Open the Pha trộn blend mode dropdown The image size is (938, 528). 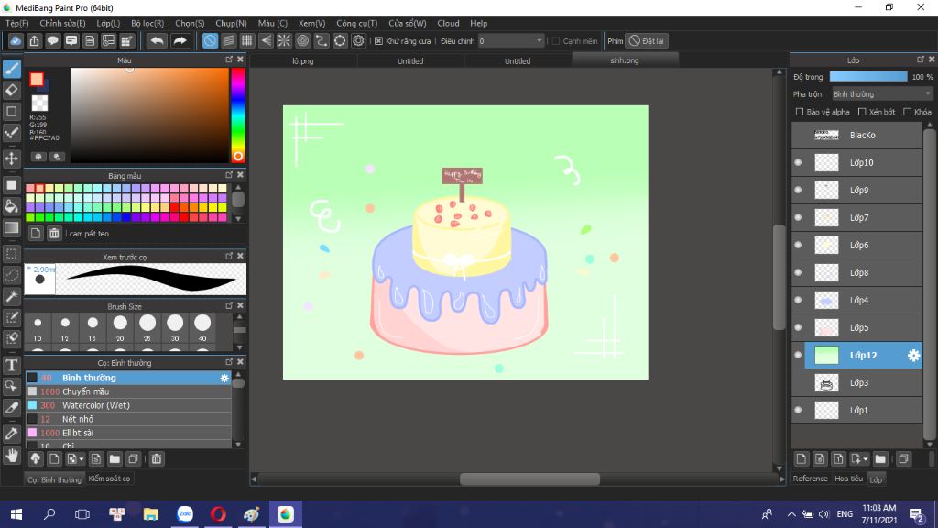click(x=882, y=94)
